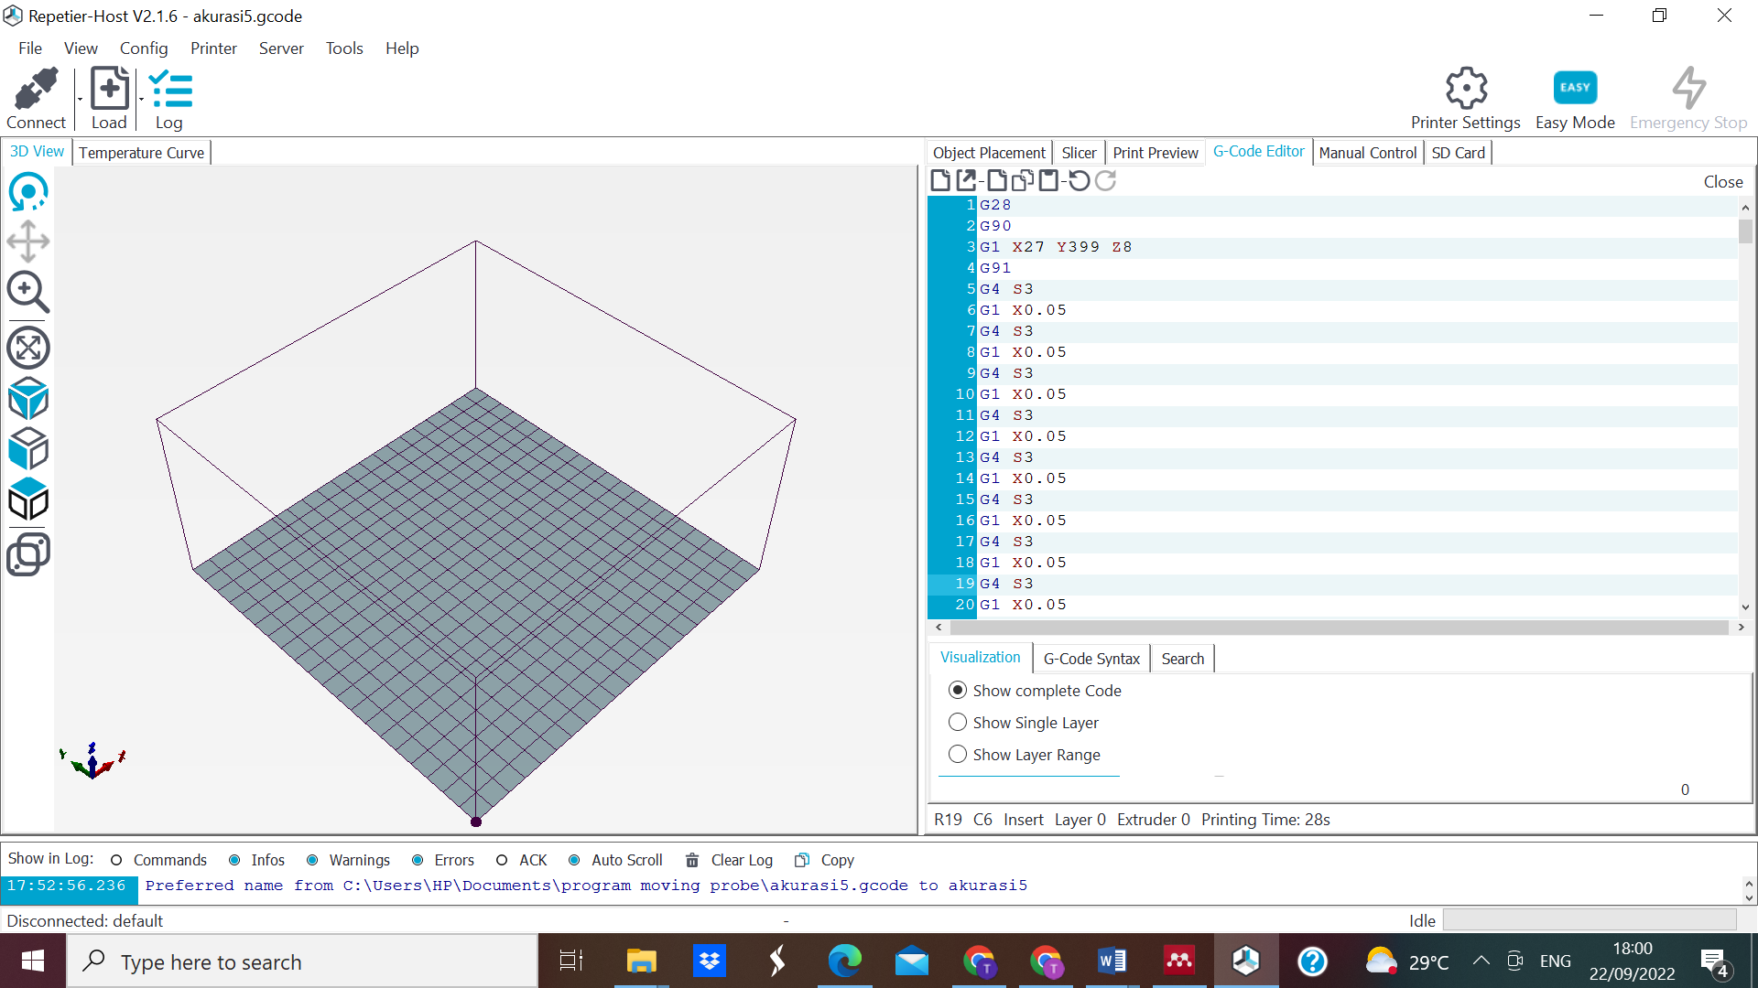Open Printer Settings gear
The image size is (1758, 988).
click(x=1465, y=90)
